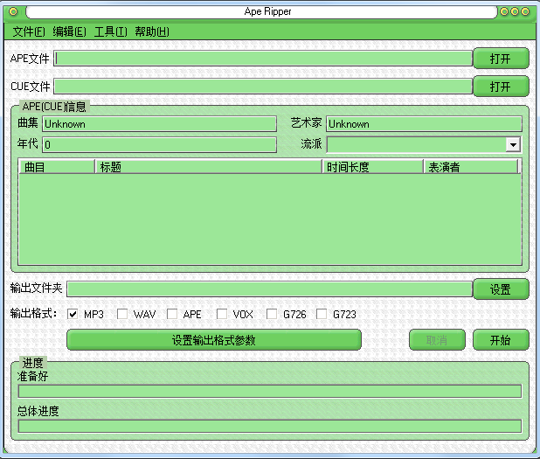Click the 开始 start button

(x=501, y=340)
